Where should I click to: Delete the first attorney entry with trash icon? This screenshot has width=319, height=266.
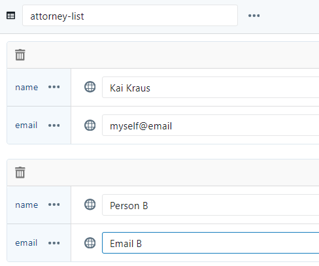tap(20, 55)
